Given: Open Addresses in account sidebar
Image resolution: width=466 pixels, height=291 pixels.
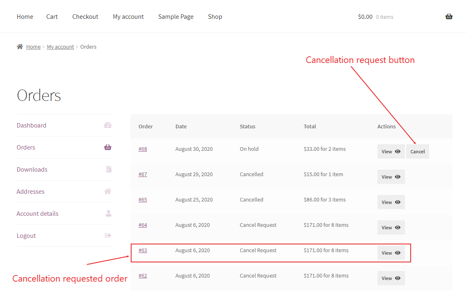Looking at the screenshot, I should click(31, 191).
